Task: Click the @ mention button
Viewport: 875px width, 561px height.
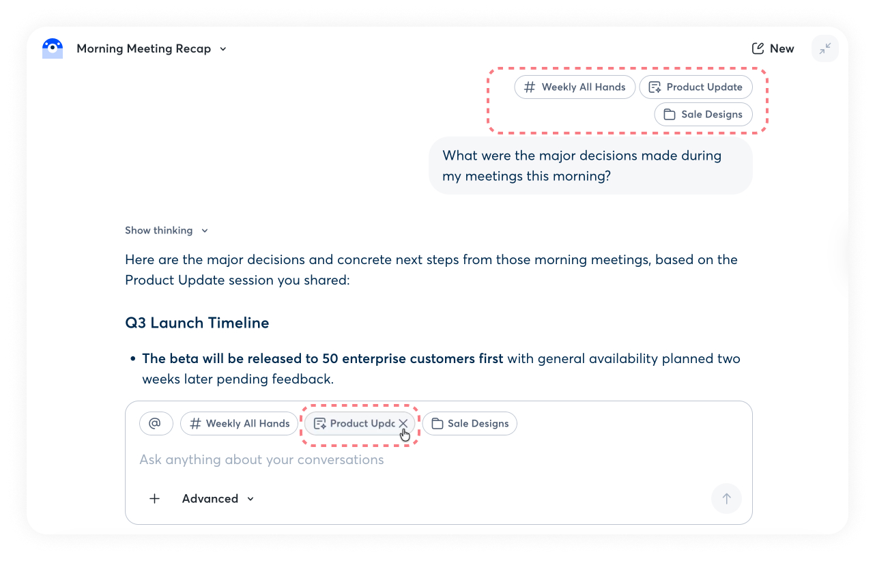Action: point(156,424)
